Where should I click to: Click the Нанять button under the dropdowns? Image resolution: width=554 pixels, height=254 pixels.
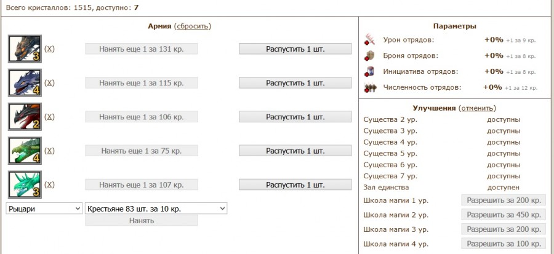(x=141, y=220)
